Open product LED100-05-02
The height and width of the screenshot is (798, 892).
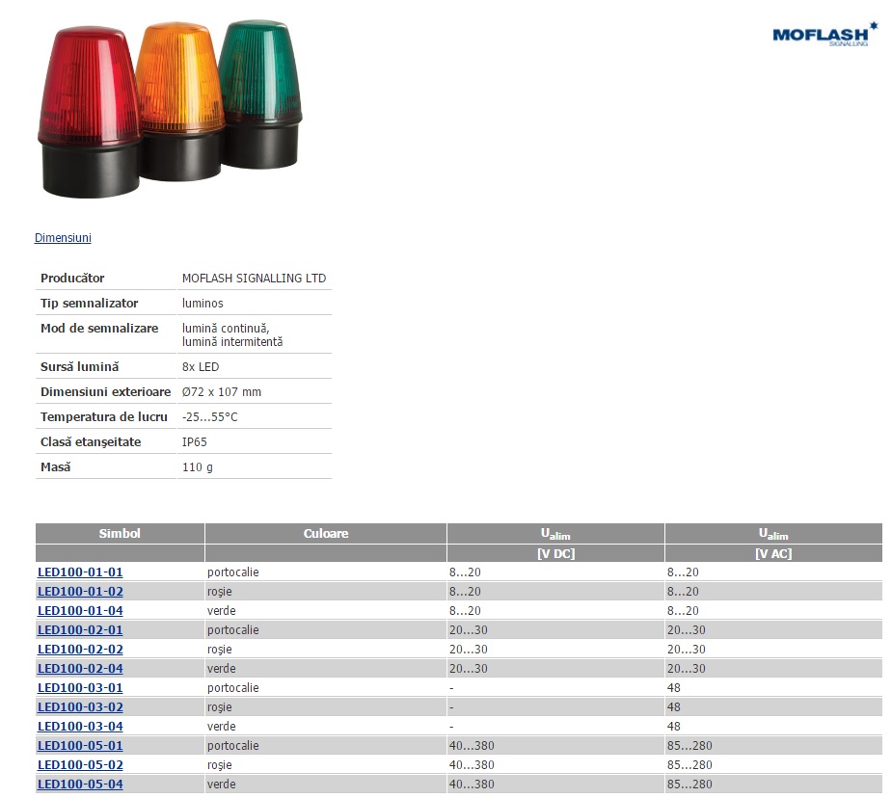pyautogui.click(x=80, y=765)
